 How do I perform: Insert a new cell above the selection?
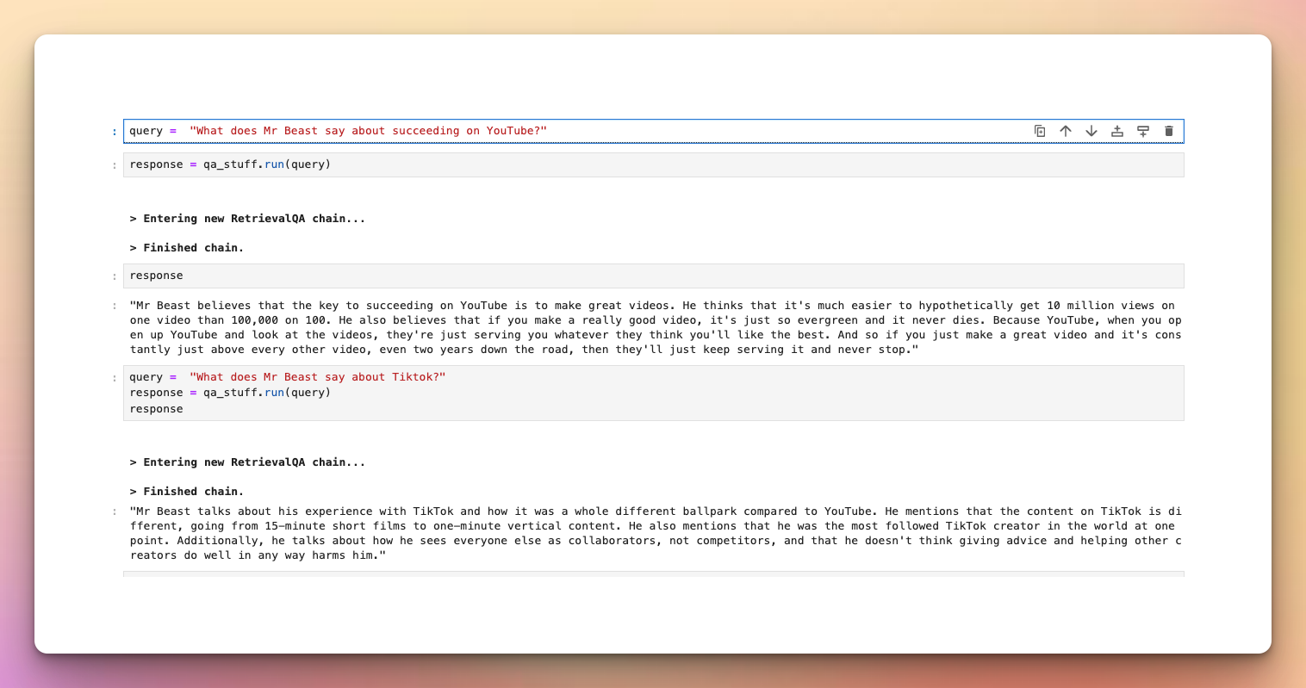click(1117, 131)
